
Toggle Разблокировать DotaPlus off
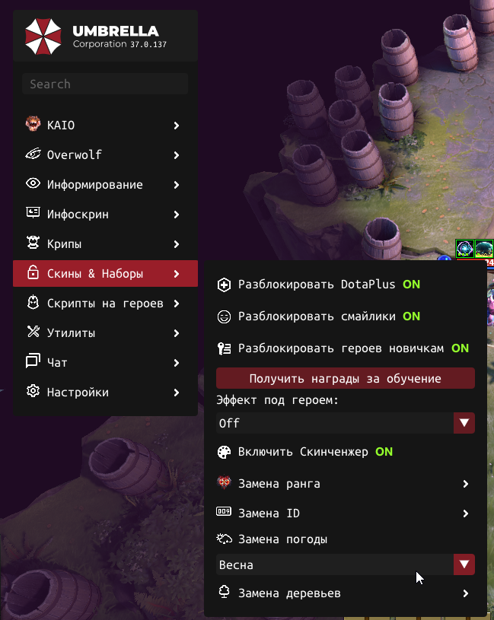tap(411, 285)
